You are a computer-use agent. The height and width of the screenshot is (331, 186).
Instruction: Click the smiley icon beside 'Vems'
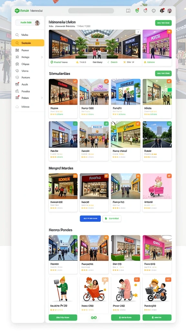coord(17,71)
